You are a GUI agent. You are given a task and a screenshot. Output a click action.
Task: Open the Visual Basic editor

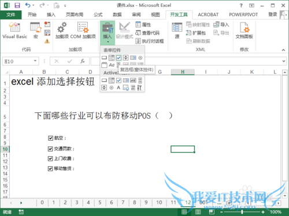[x=14, y=31]
